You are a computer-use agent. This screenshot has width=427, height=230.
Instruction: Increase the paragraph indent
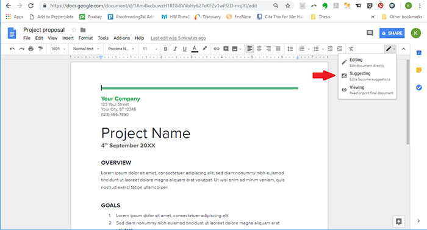pyautogui.click(x=340, y=49)
